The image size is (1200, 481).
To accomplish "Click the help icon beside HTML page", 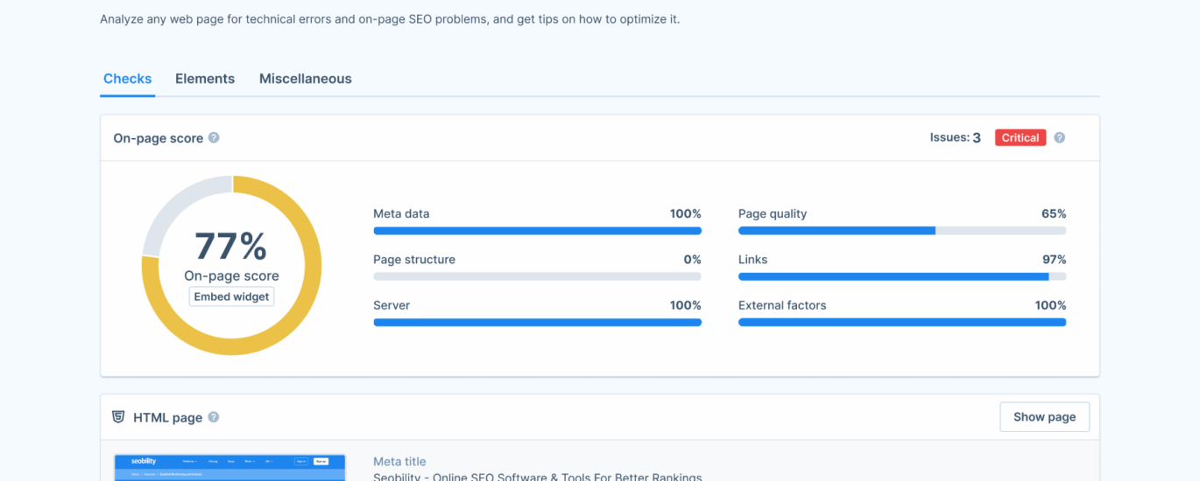I will [x=214, y=417].
